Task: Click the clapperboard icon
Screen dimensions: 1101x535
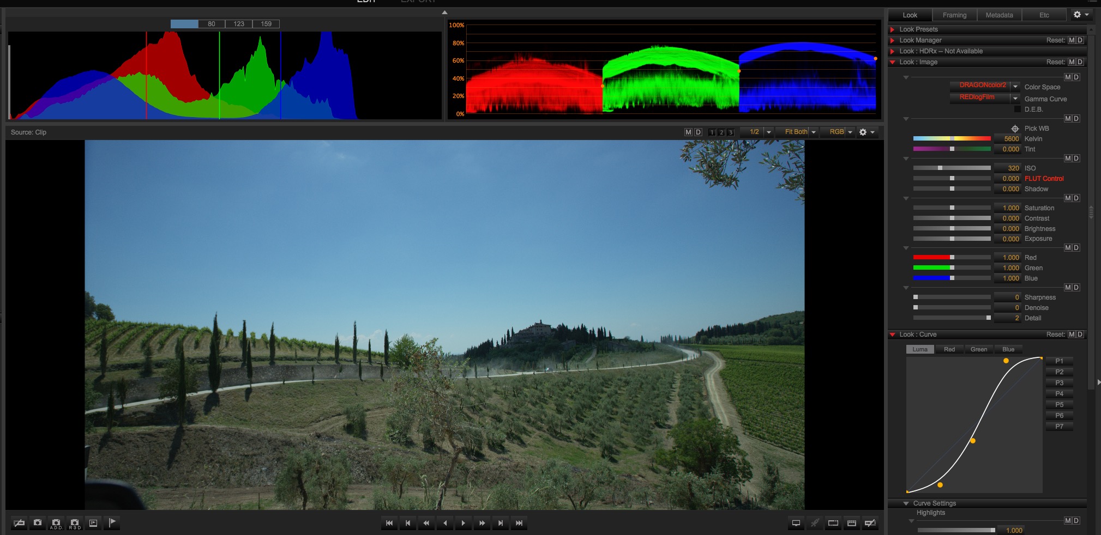Action: [852, 523]
